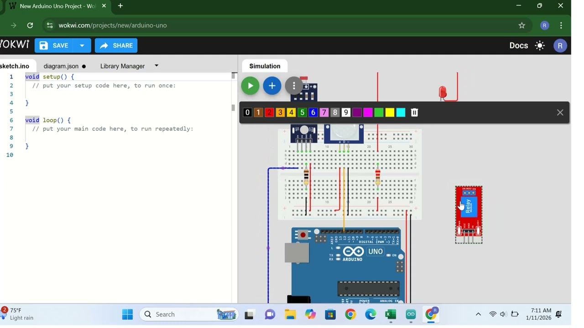Show hidden system tray icons chevron
The height and width of the screenshot is (328, 584).
point(478,314)
